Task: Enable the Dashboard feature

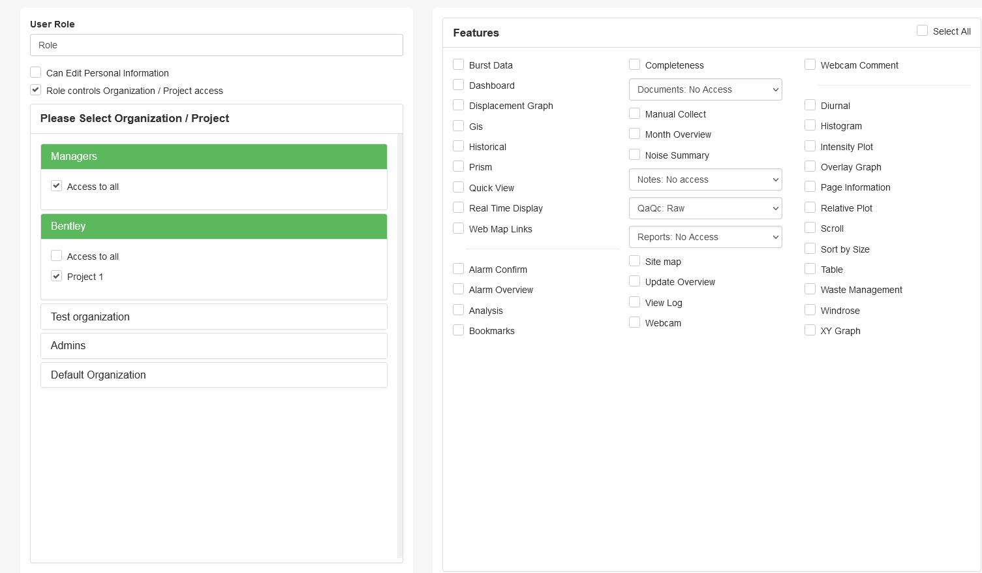Action: click(x=459, y=85)
